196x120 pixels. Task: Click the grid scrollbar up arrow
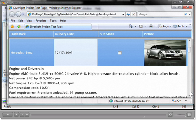[189, 40]
